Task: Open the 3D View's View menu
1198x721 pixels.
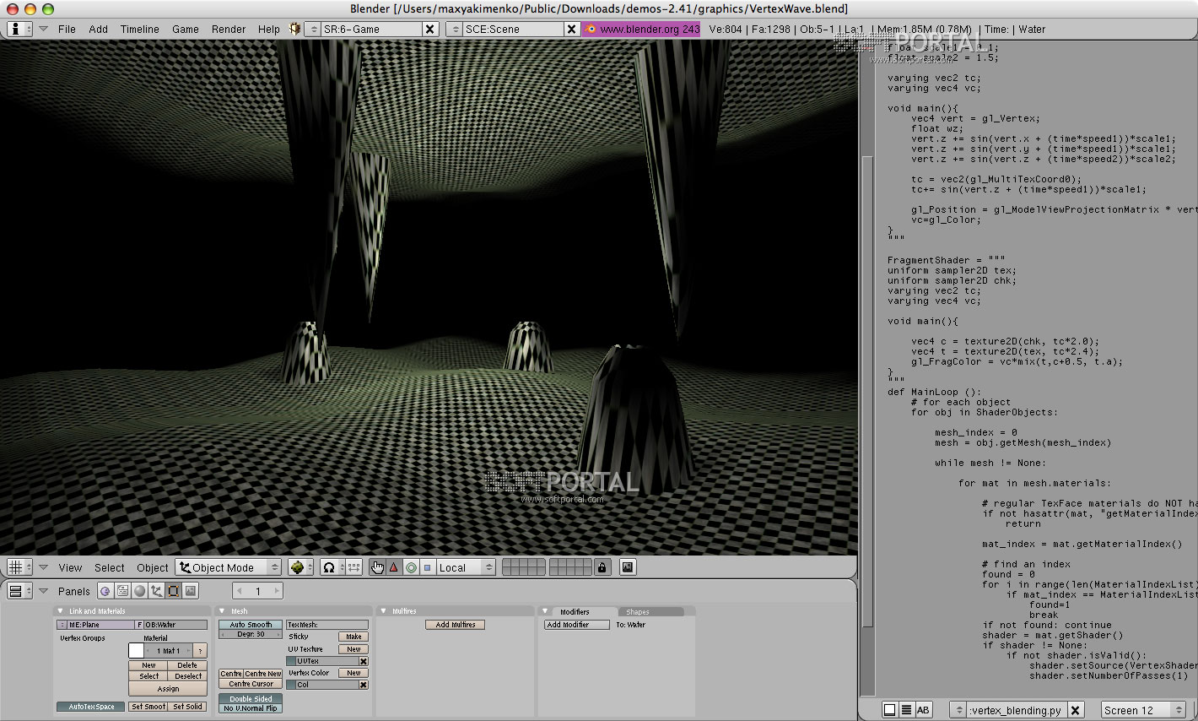Action: 70,567
